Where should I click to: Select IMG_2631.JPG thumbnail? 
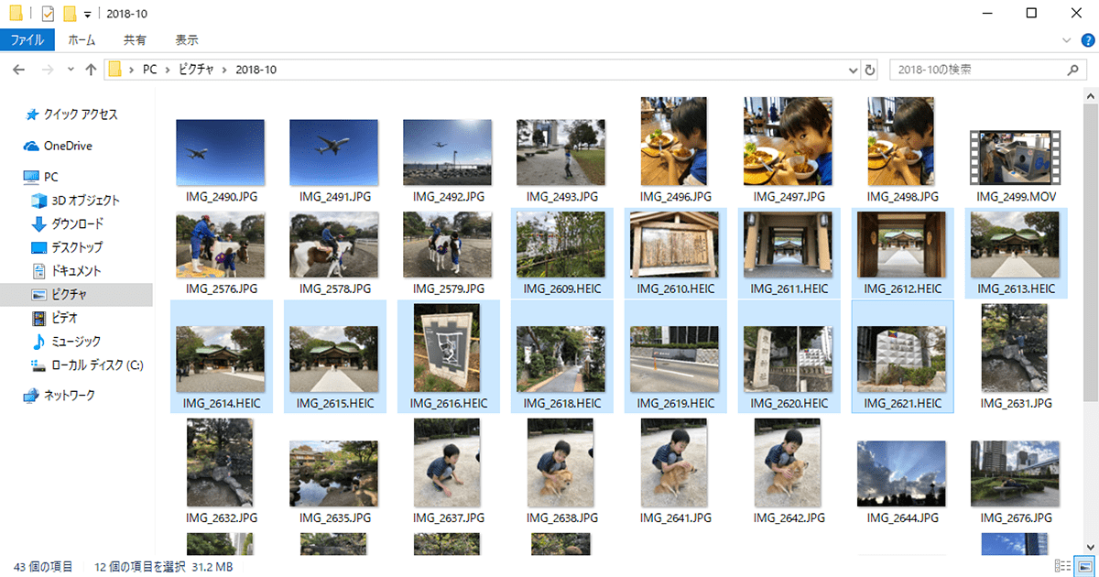[x=1015, y=349]
